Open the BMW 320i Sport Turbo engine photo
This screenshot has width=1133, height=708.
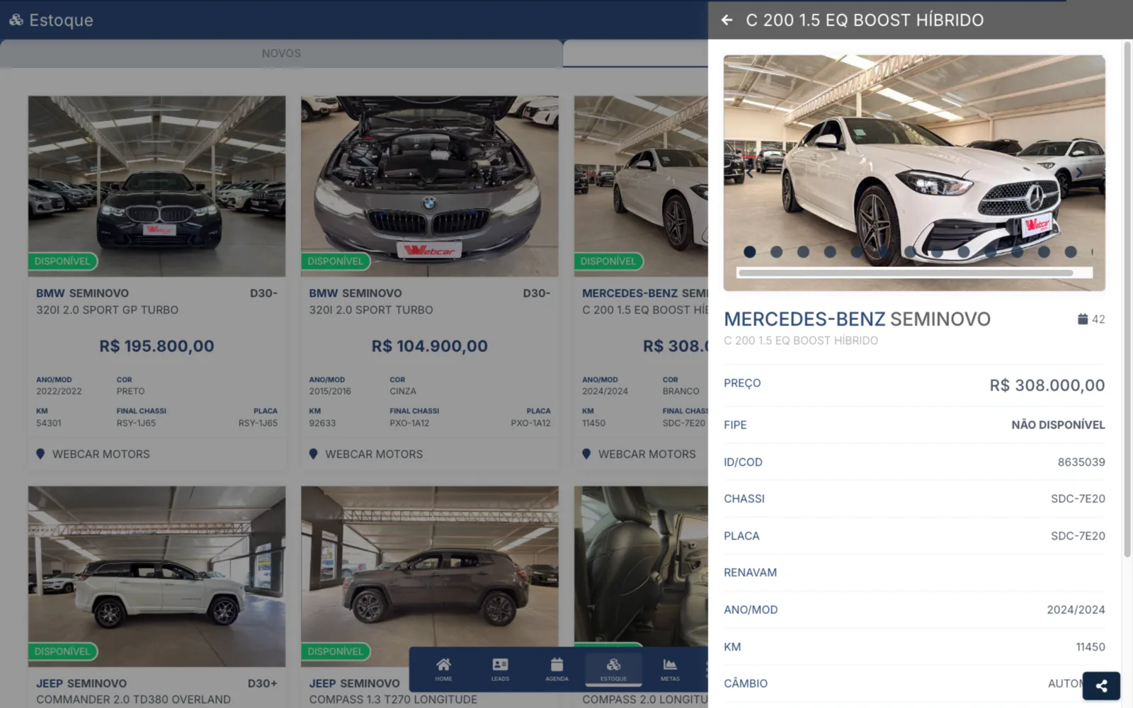coord(430,186)
